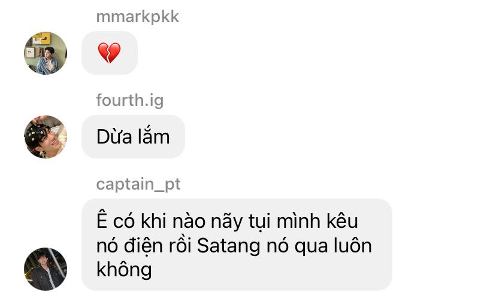Open fourth.ig's profile avatar
The width and height of the screenshot is (496, 308).
(46, 137)
